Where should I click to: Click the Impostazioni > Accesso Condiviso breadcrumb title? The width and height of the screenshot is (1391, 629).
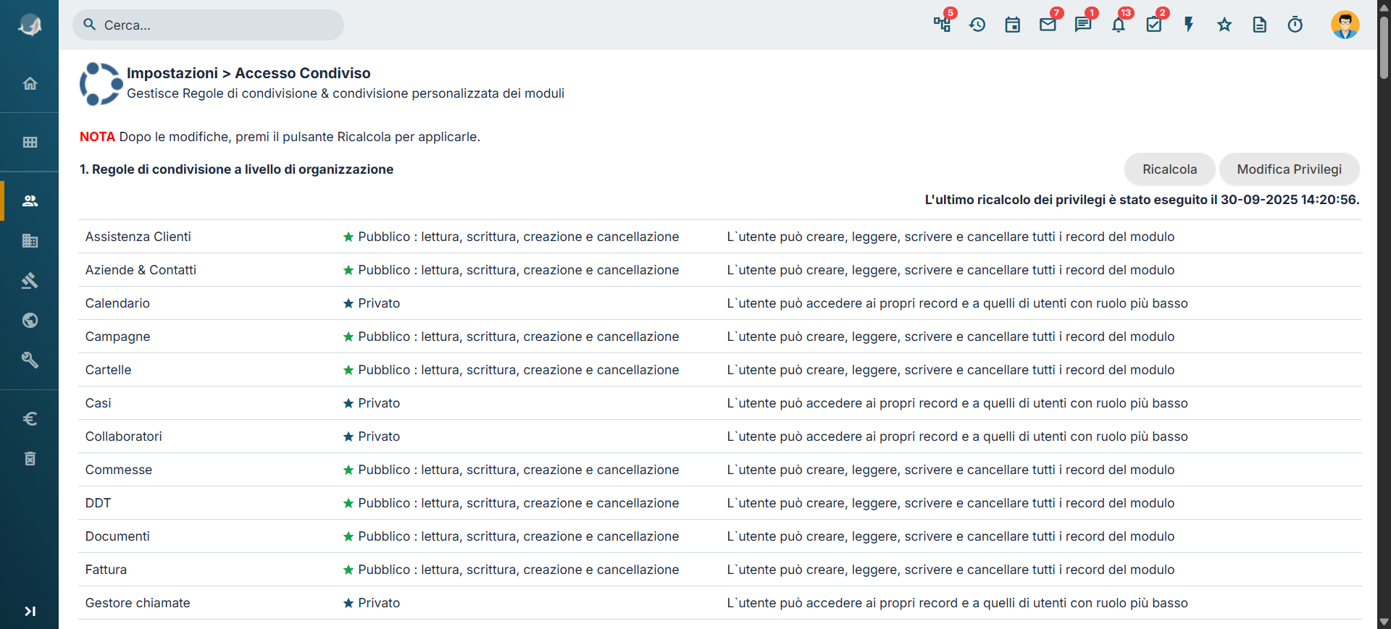[248, 73]
